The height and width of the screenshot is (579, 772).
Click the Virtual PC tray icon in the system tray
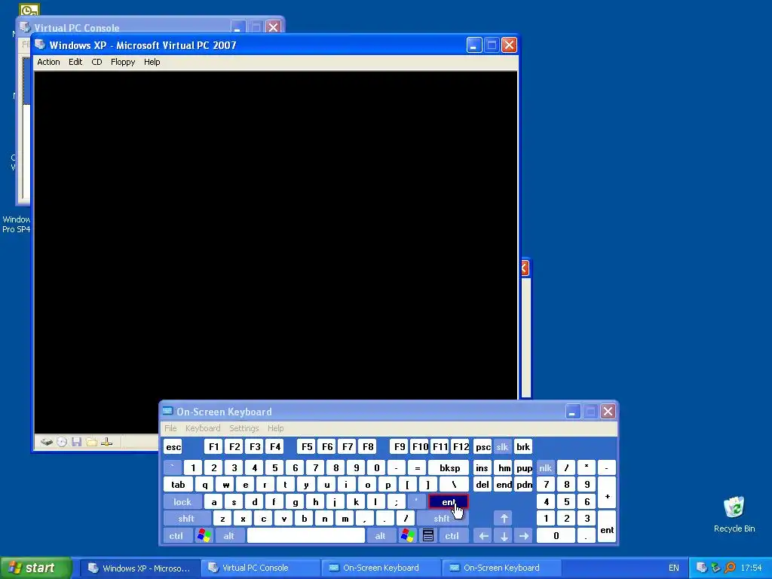[702, 568]
